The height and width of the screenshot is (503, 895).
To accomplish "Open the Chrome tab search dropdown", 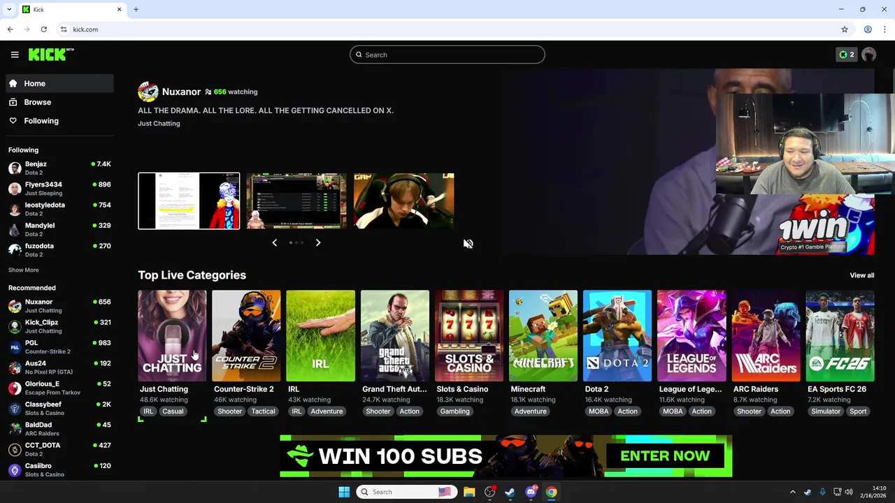I will point(9,9).
